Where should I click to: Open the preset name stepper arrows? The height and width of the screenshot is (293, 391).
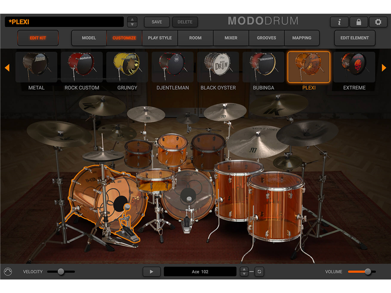132,22
